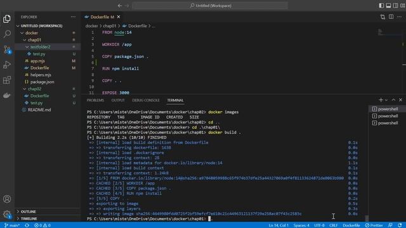Click docker in the breadcrumb path
Image resolution: width=406 pixels, height=228 pixels.
point(91,26)
